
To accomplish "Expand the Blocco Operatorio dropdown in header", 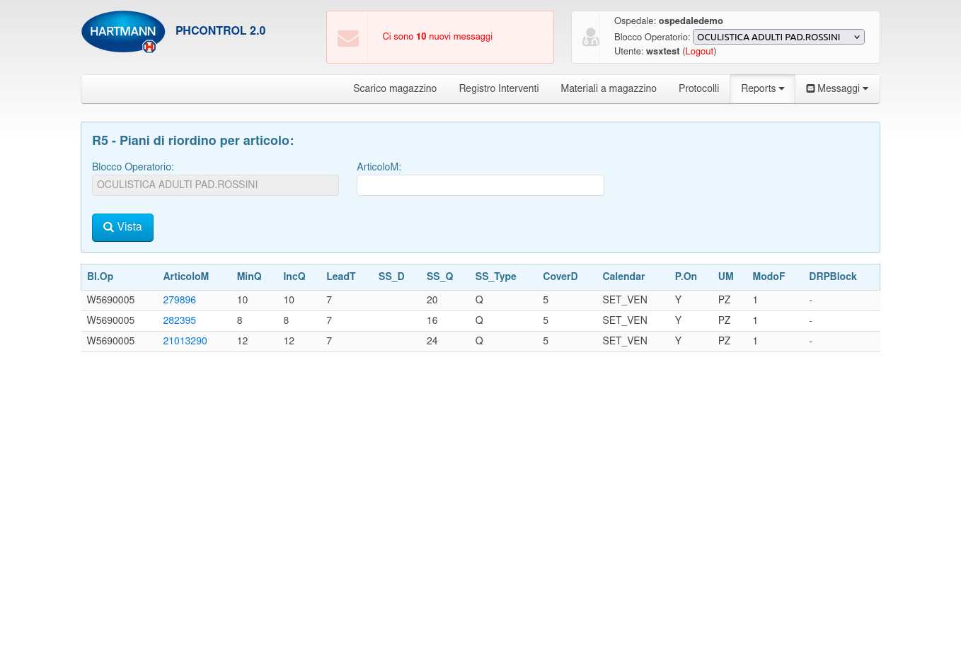I will [778, 37].
